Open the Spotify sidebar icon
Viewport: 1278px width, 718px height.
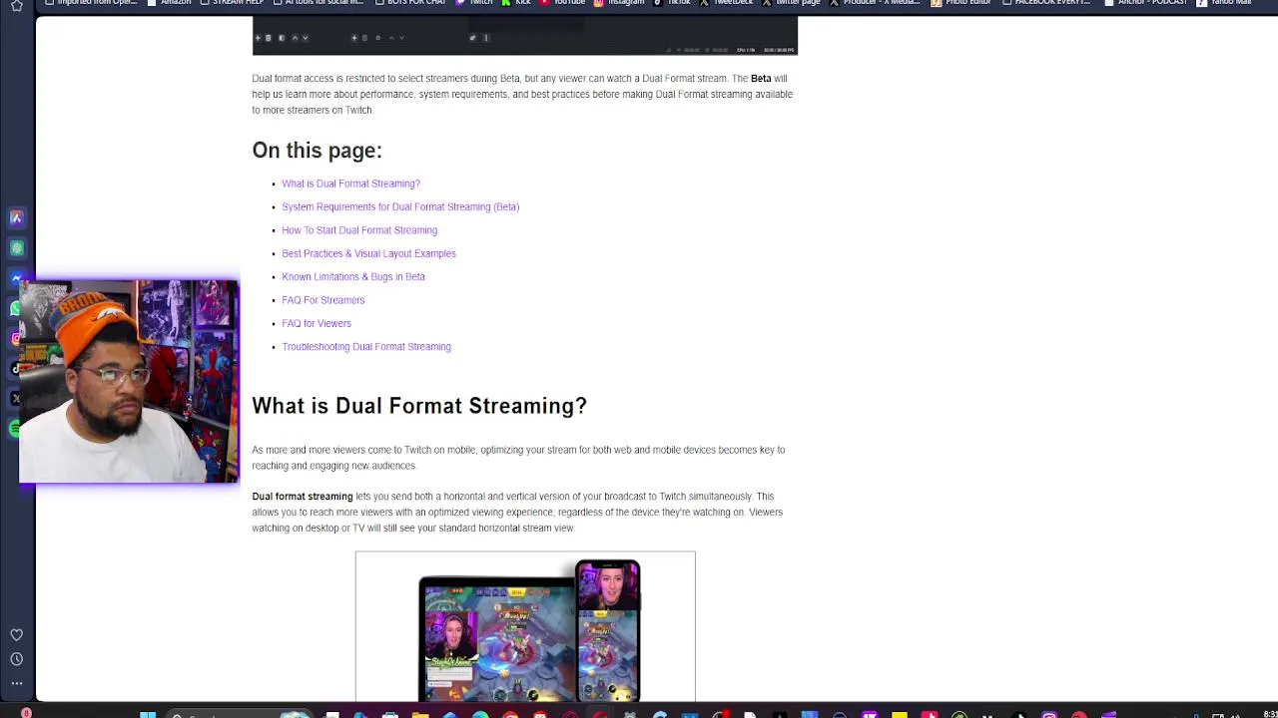[x=14, y=429]
